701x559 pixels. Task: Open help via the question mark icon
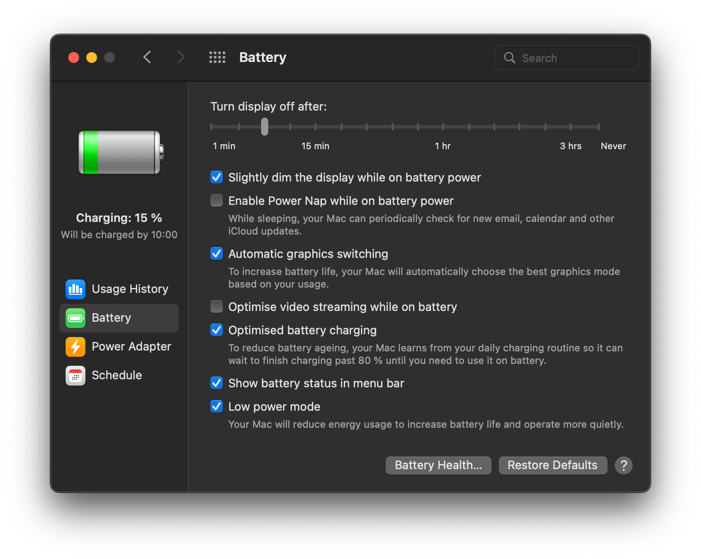point(624,465)
